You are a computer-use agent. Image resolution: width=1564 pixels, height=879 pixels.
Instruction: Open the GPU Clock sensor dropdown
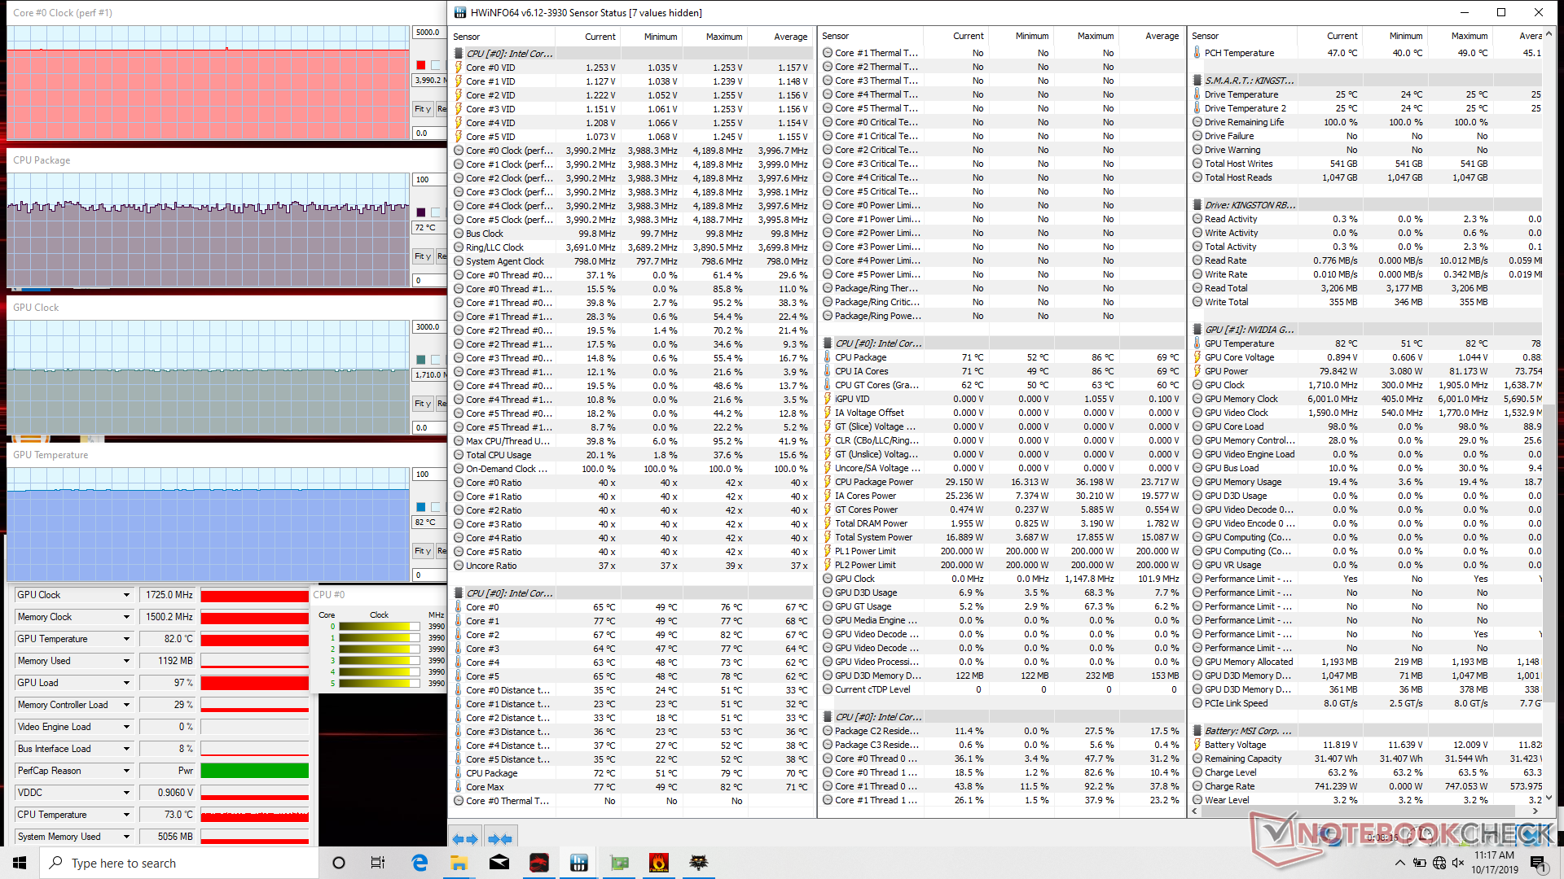(126, 595)
